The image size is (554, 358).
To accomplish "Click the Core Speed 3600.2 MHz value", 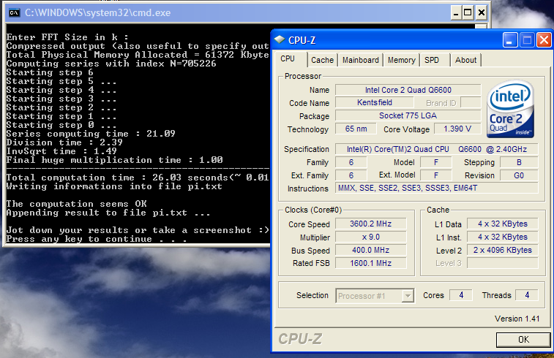I will pos(370,224).
